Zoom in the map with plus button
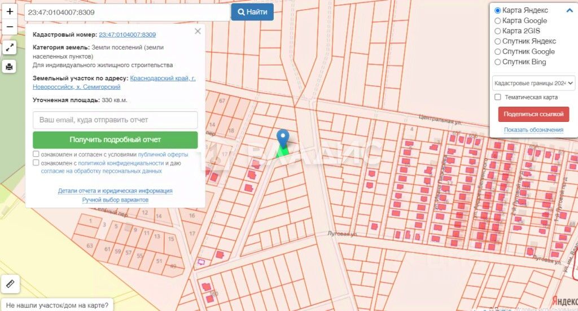578x311 pixels. coord(10,11)
